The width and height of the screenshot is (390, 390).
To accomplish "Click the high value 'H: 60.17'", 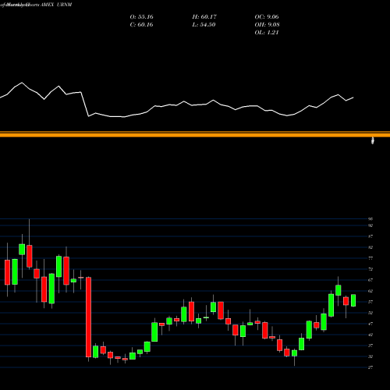I will (204, 16).
